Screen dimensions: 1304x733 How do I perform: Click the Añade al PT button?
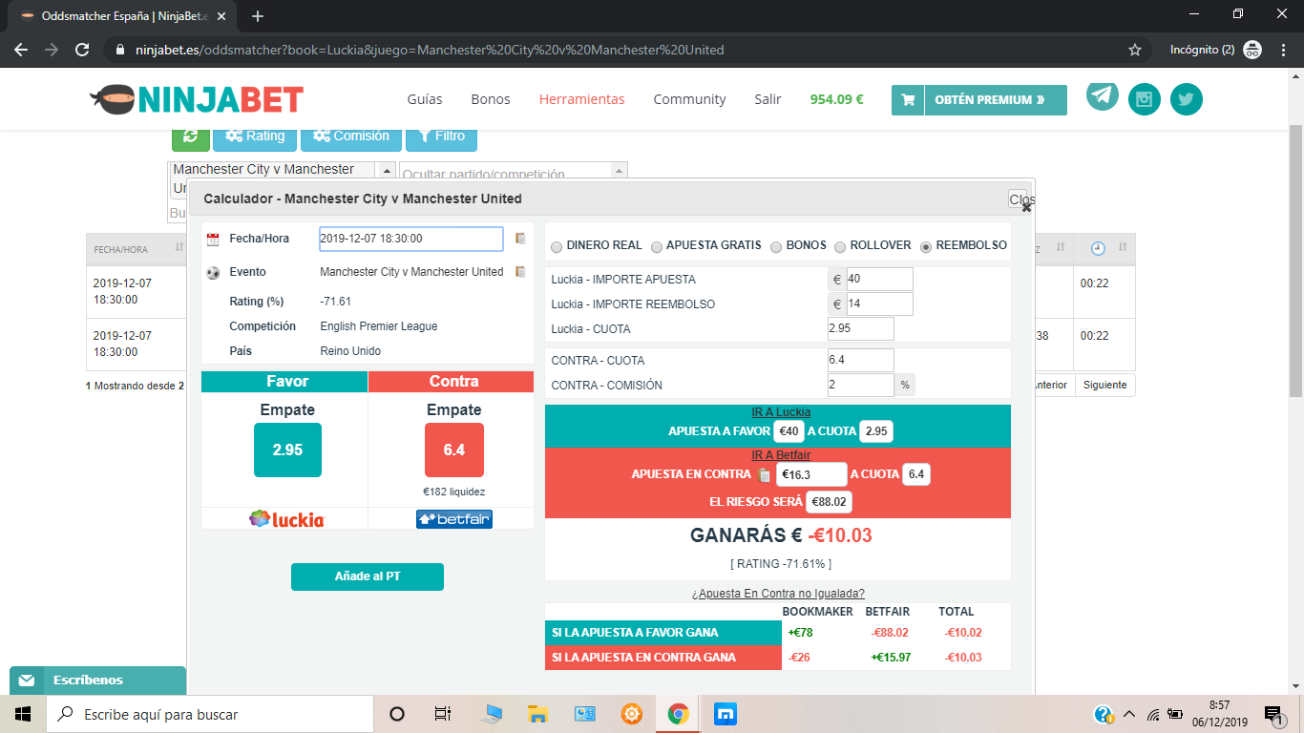368,576
